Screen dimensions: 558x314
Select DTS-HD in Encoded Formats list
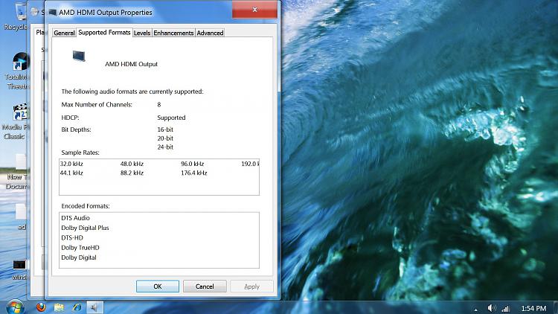(x=72, y=238)
